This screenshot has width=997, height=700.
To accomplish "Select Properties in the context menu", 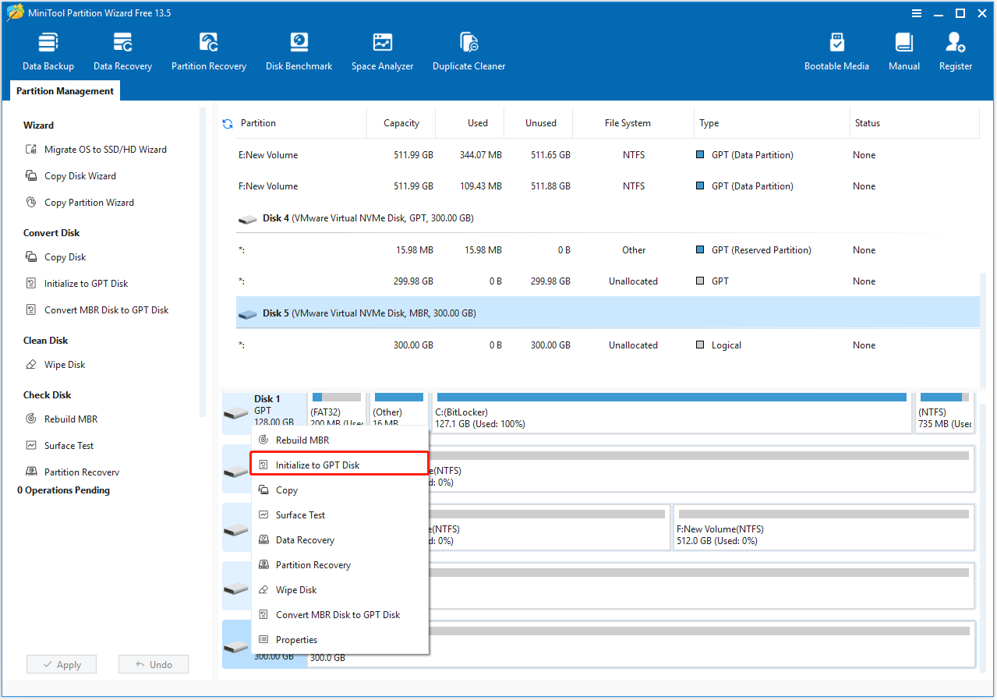I will 296,640.
